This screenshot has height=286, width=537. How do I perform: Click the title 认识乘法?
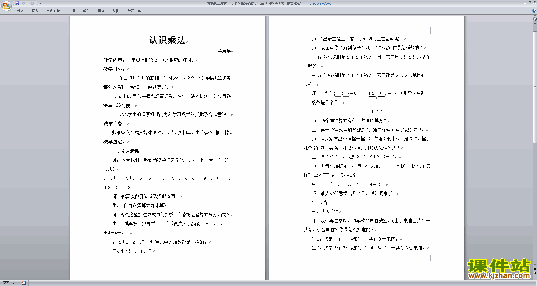click(x=167, y=40)
